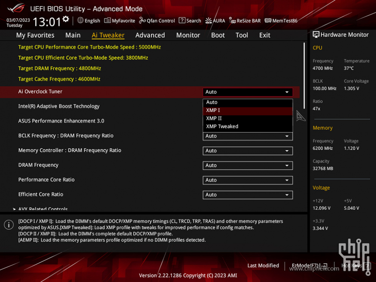376x282 pixels.
Task: Click the Memory capacity value 32768 MB
Action: point(323,168)
